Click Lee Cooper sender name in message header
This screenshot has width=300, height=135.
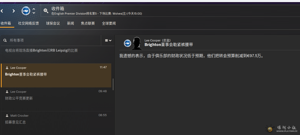point(153,40)
